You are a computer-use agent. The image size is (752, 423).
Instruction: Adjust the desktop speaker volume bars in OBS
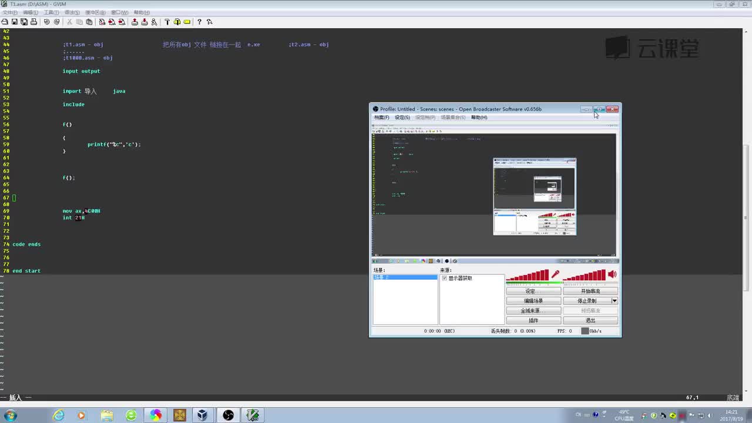pos(584,275)
